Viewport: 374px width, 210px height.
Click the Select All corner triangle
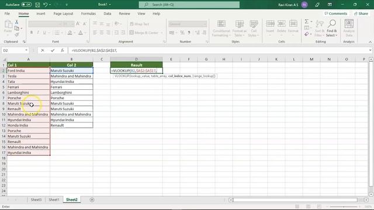click(x=4, y=60)
